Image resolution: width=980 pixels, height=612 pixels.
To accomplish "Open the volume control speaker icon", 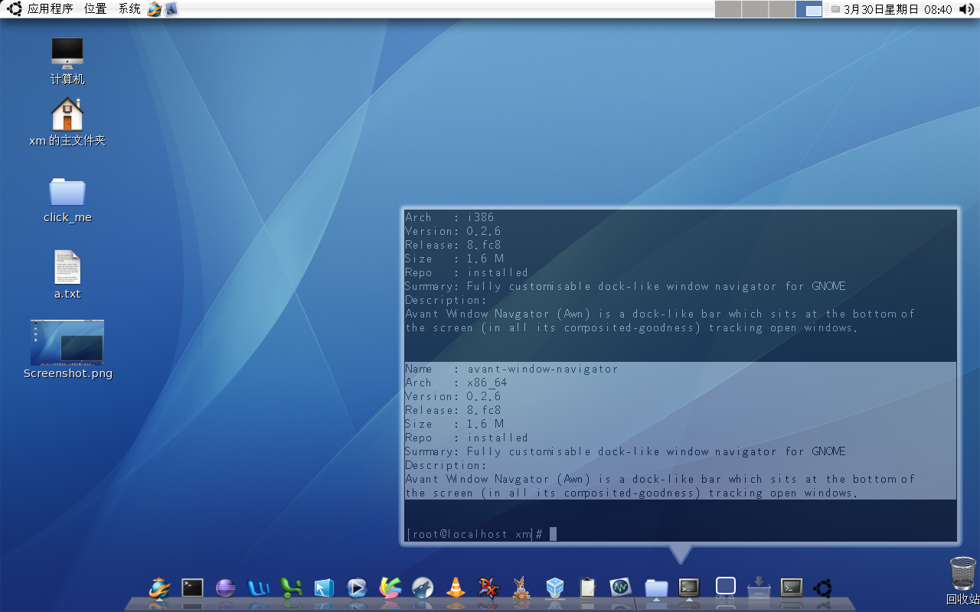I will pyautogui.click(x=966, y=9).
